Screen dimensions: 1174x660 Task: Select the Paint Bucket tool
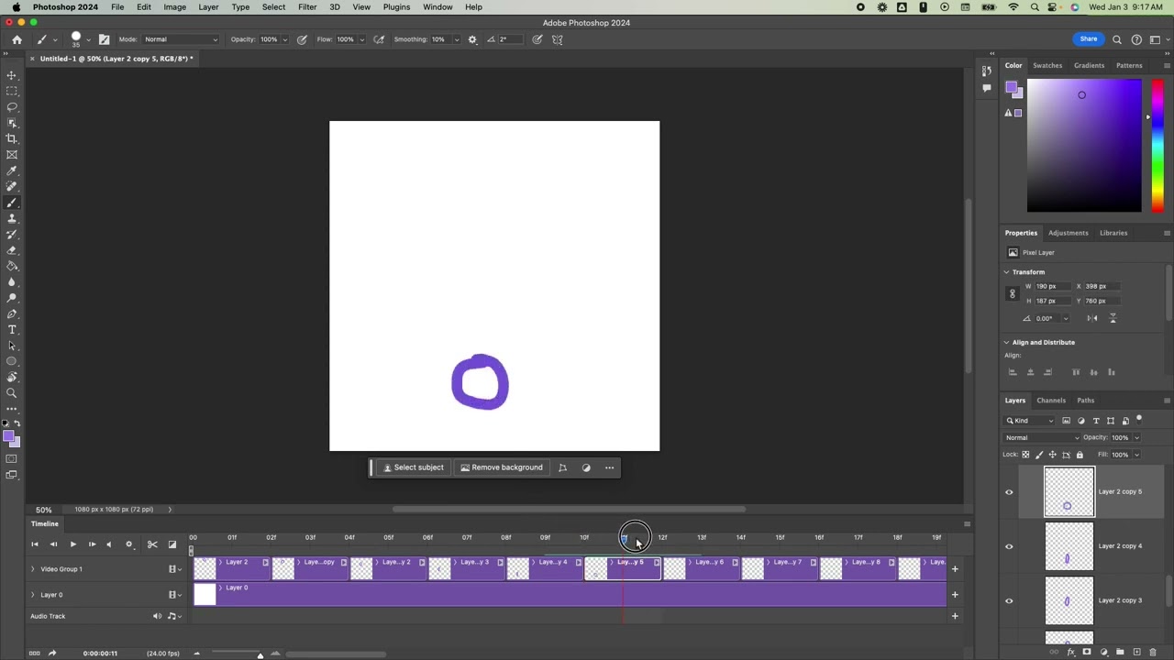[x=12, y=266]
